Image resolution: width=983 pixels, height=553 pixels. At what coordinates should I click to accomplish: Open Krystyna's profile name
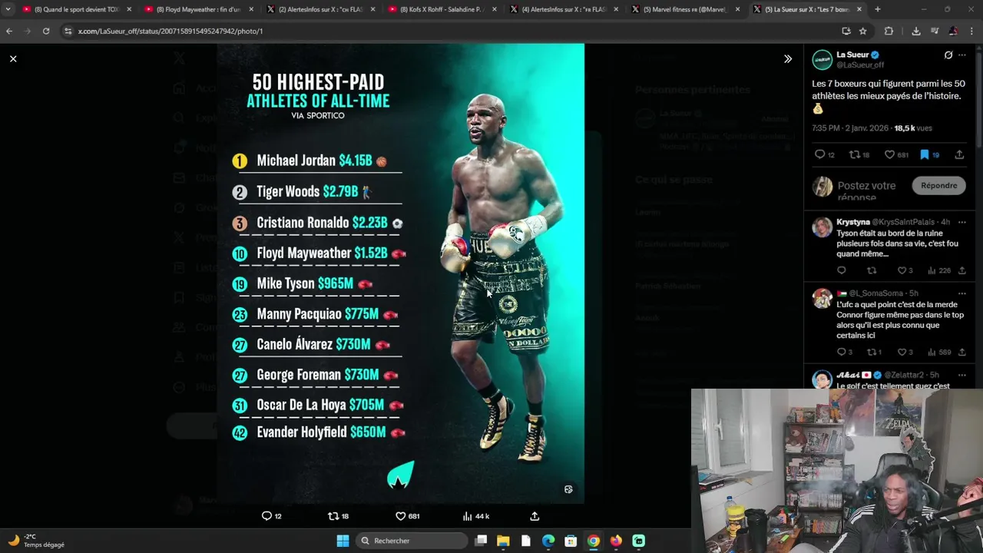(x=853, y=222)
